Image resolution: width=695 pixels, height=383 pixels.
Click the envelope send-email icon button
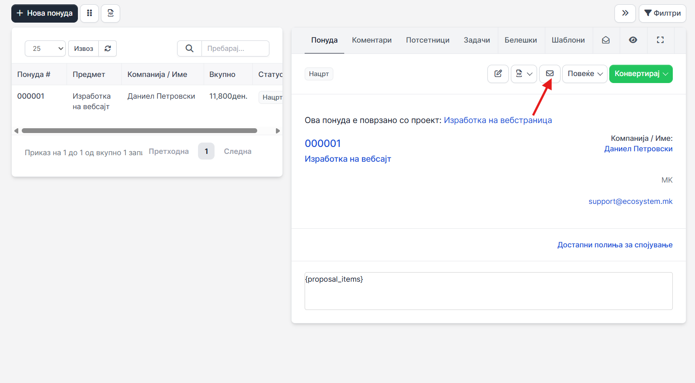[550, 74]
